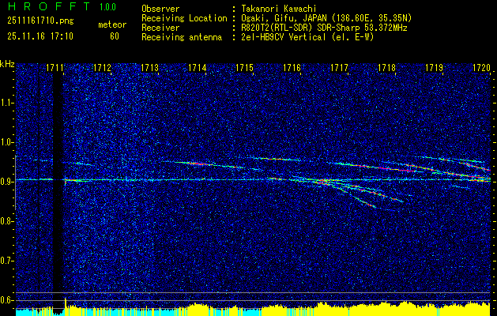Click the 1716 time marker
The image size is (497, 316).
(292, 68)
